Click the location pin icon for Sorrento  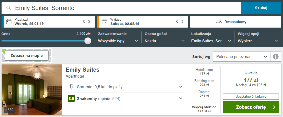[71, 87]
